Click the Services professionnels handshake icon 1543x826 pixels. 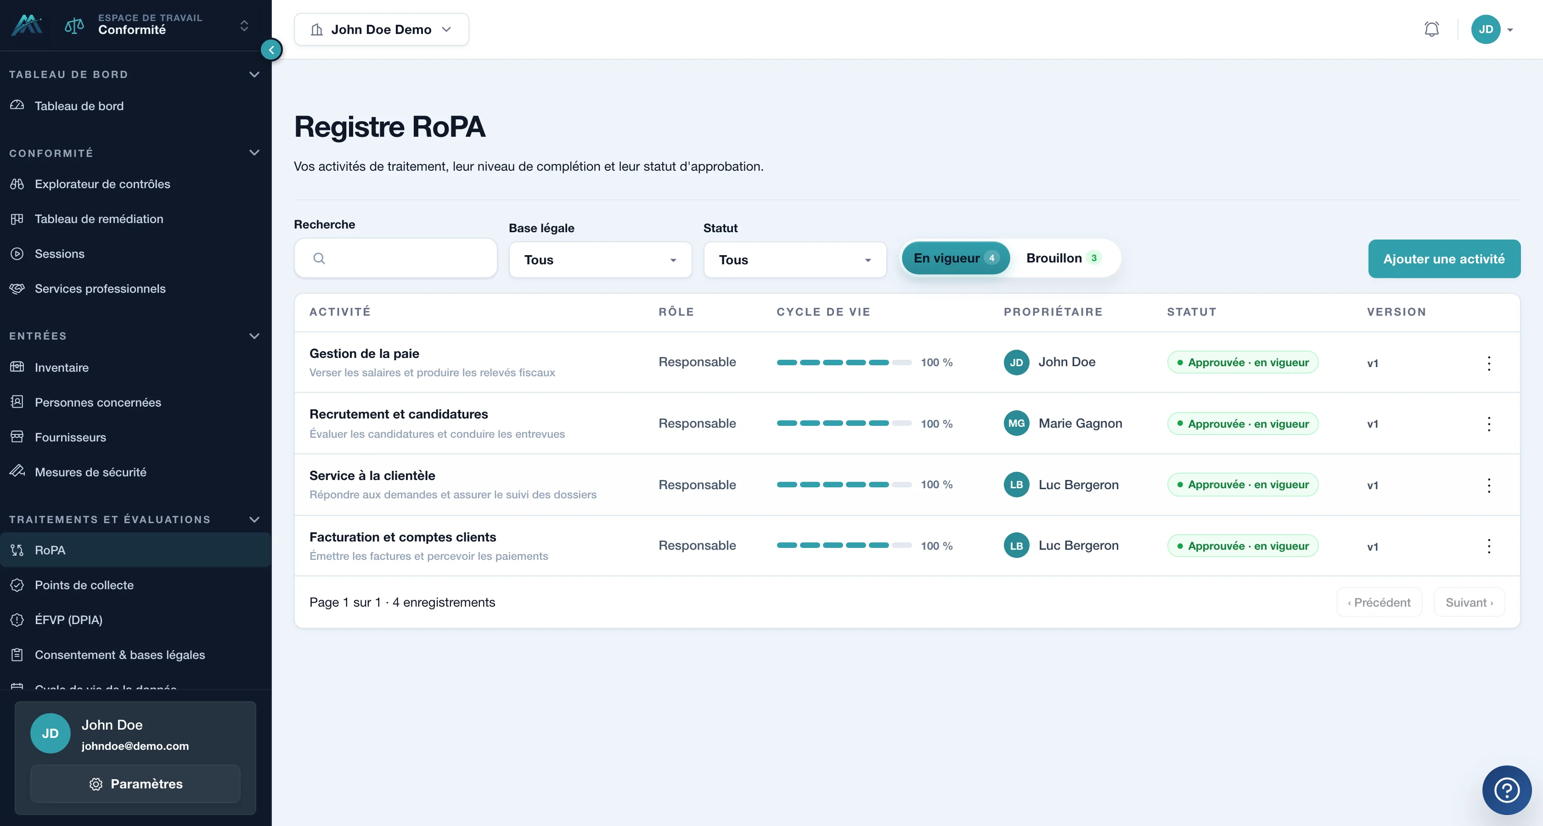click(17, 289)
